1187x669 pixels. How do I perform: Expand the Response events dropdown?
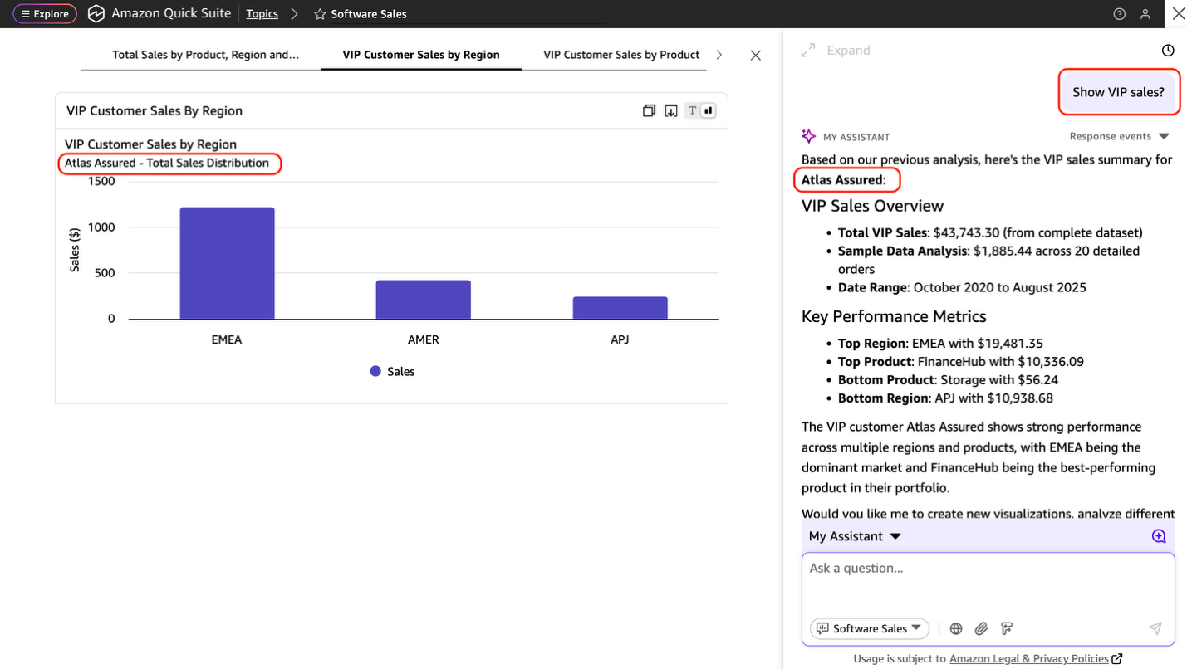(1119, 136)
